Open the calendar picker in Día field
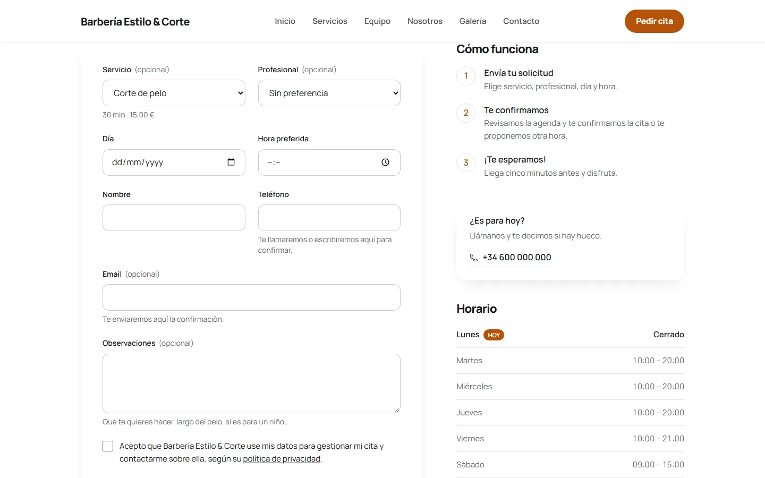 231,162
